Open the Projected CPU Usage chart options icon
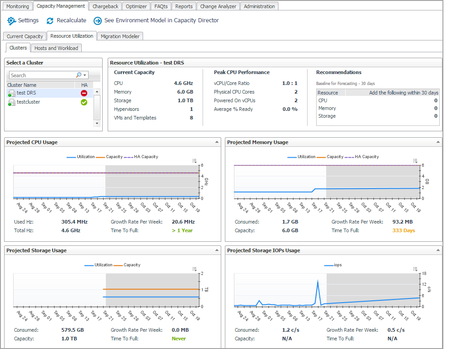Screen dimensions: 467x349 point(194,161)
